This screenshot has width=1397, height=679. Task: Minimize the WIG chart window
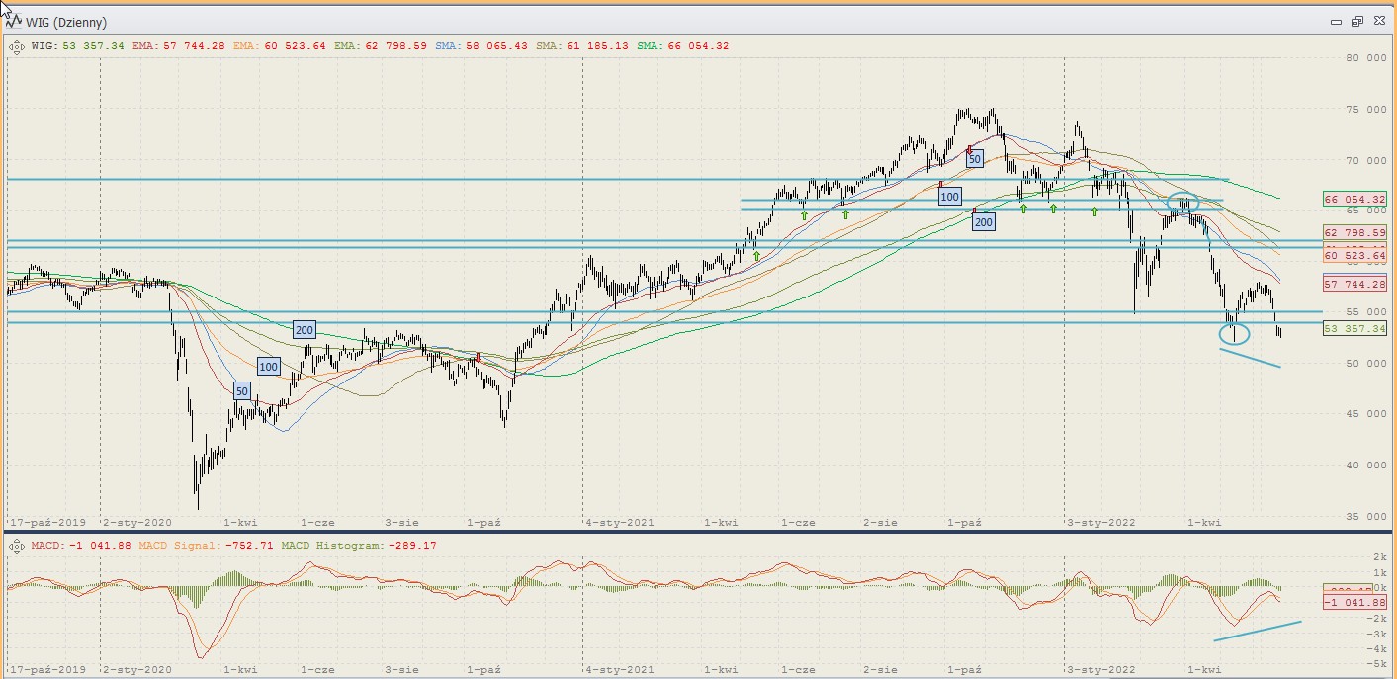pos(1336,21)
